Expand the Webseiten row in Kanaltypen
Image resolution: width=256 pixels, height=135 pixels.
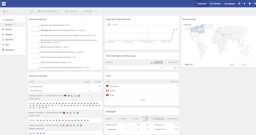point(107,129)
